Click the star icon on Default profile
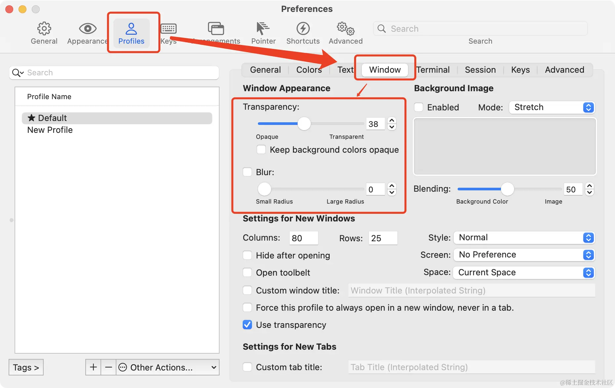 (31, 118)
